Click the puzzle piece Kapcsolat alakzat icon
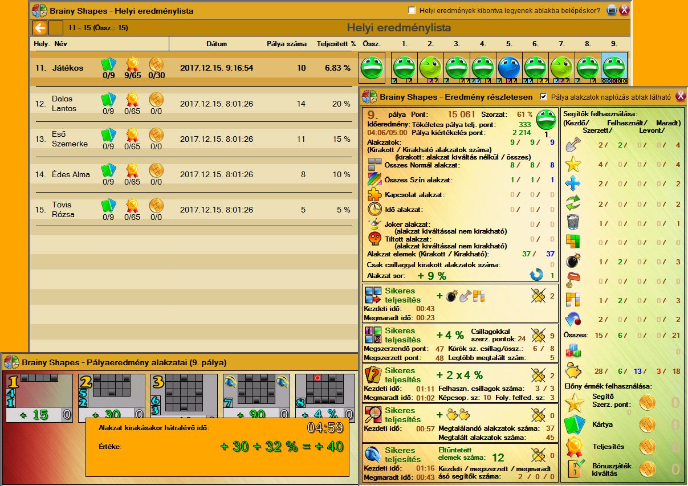 tap(374, 194)
